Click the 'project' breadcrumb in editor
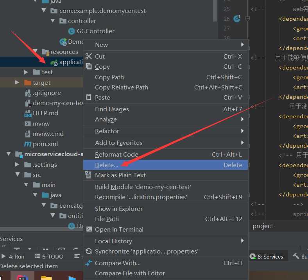Viewport: 308px width, 280px height. pos(263,226)
